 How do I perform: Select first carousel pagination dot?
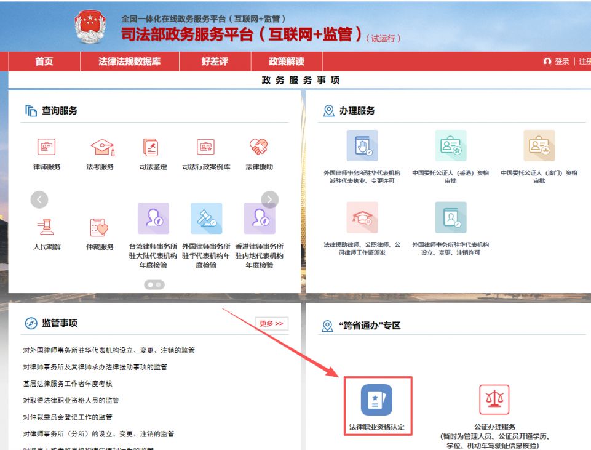click(x=150, y=285)
